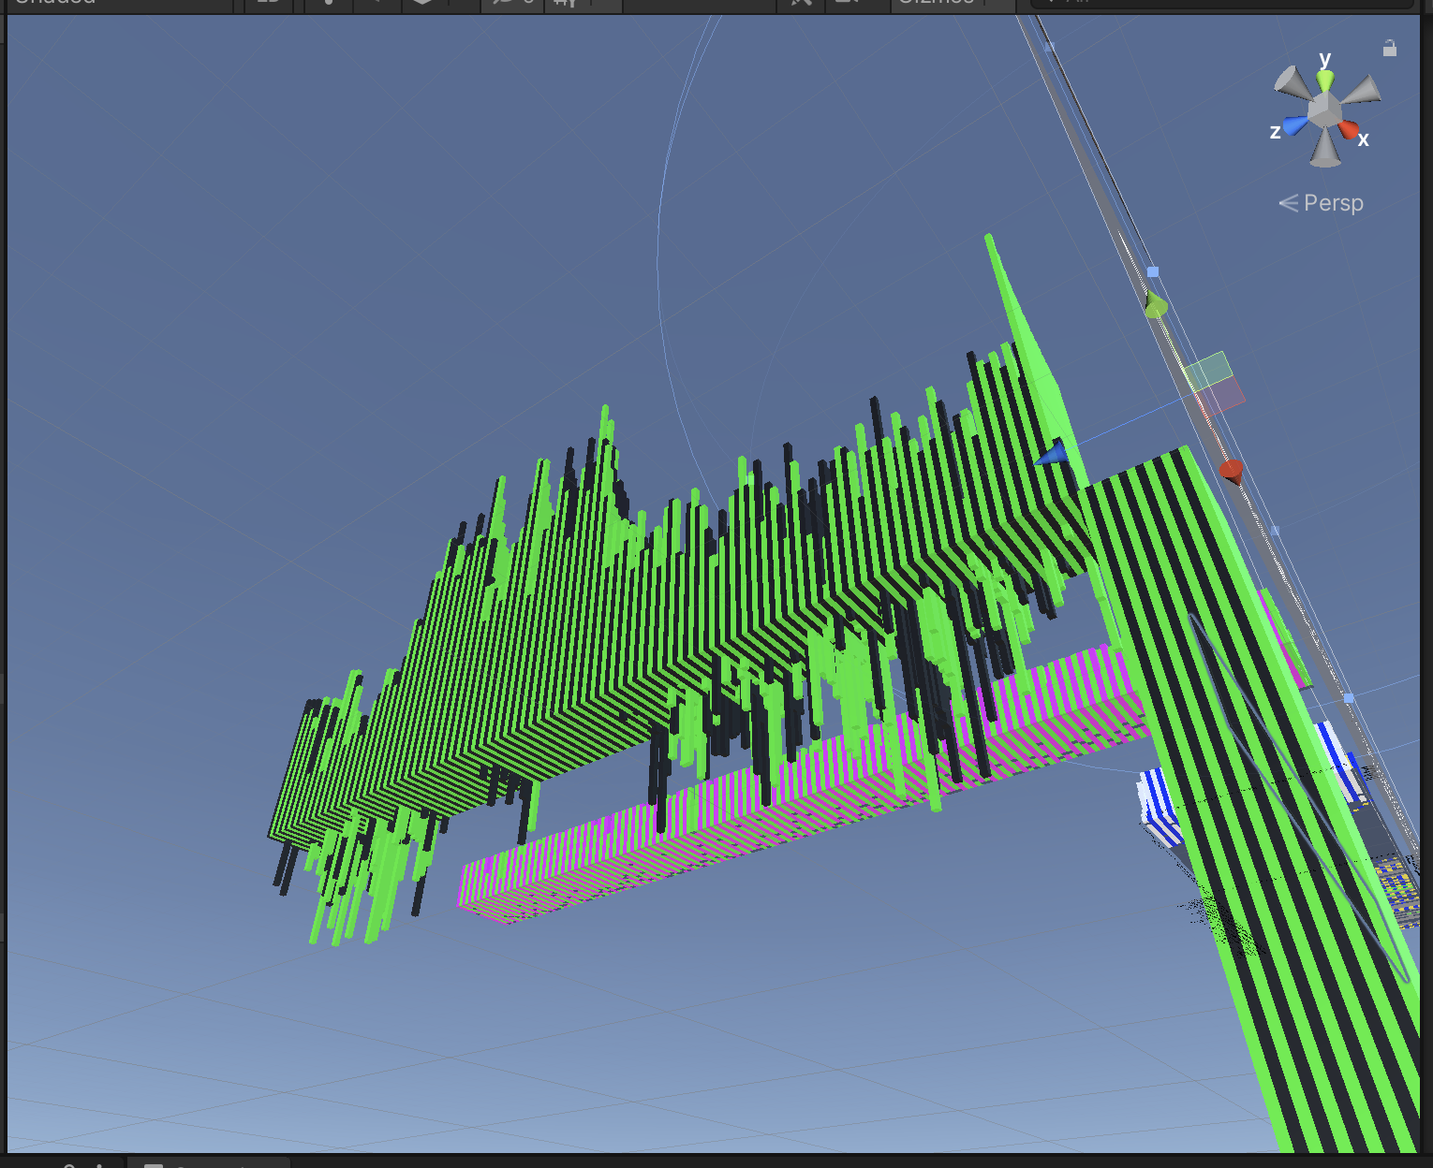Select the gray negative-Z cone on orientation gizmo
The image size is (1433, 1168).
1363,90
